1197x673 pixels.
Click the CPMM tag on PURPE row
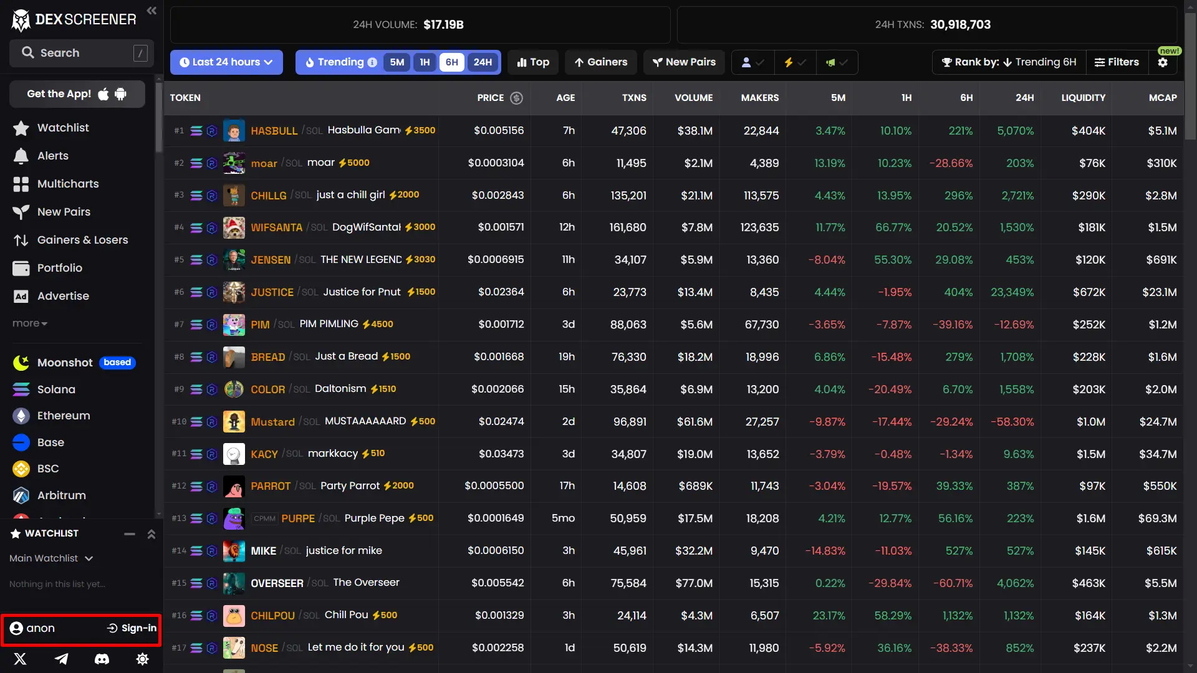(264, 518)
